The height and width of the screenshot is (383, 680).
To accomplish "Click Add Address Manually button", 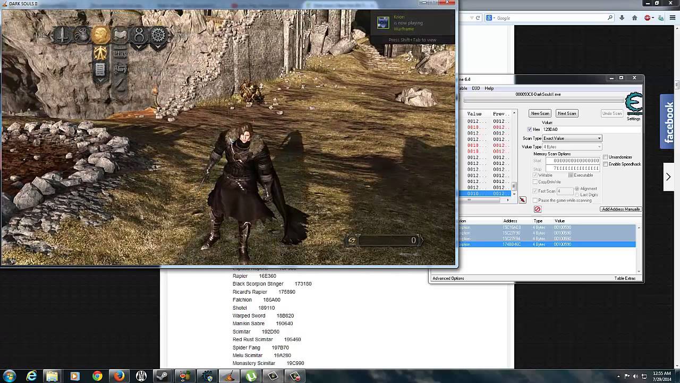I will (x=620, y=209).
